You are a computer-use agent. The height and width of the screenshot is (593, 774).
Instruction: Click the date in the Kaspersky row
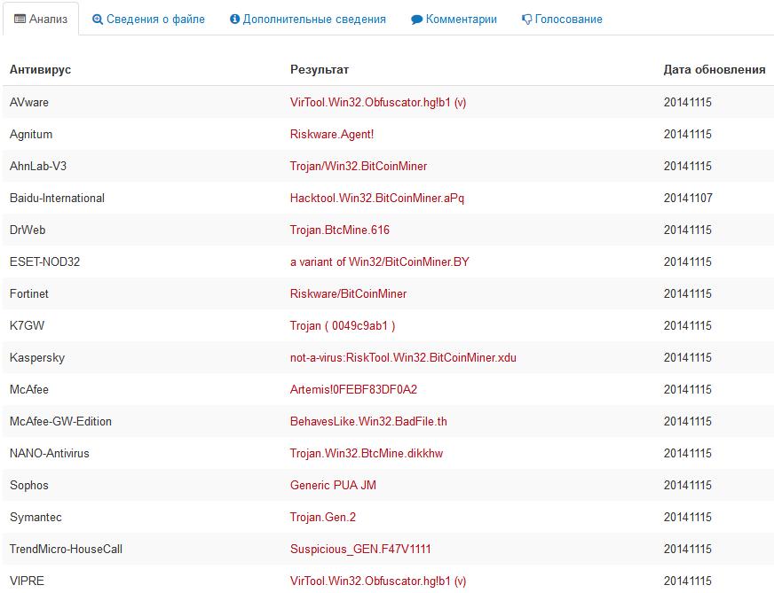(x=688, y=358)
